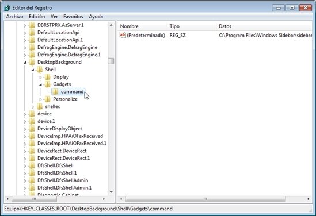This screenshot has width=316, height=216.
Task: Click folder icon of DfsShell.DfsShell
Action: [x=32, y=165]
